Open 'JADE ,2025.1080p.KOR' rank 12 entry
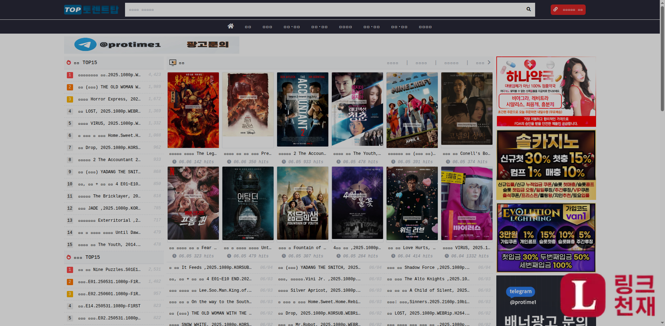Screen dimensions: 665x326 109,208
